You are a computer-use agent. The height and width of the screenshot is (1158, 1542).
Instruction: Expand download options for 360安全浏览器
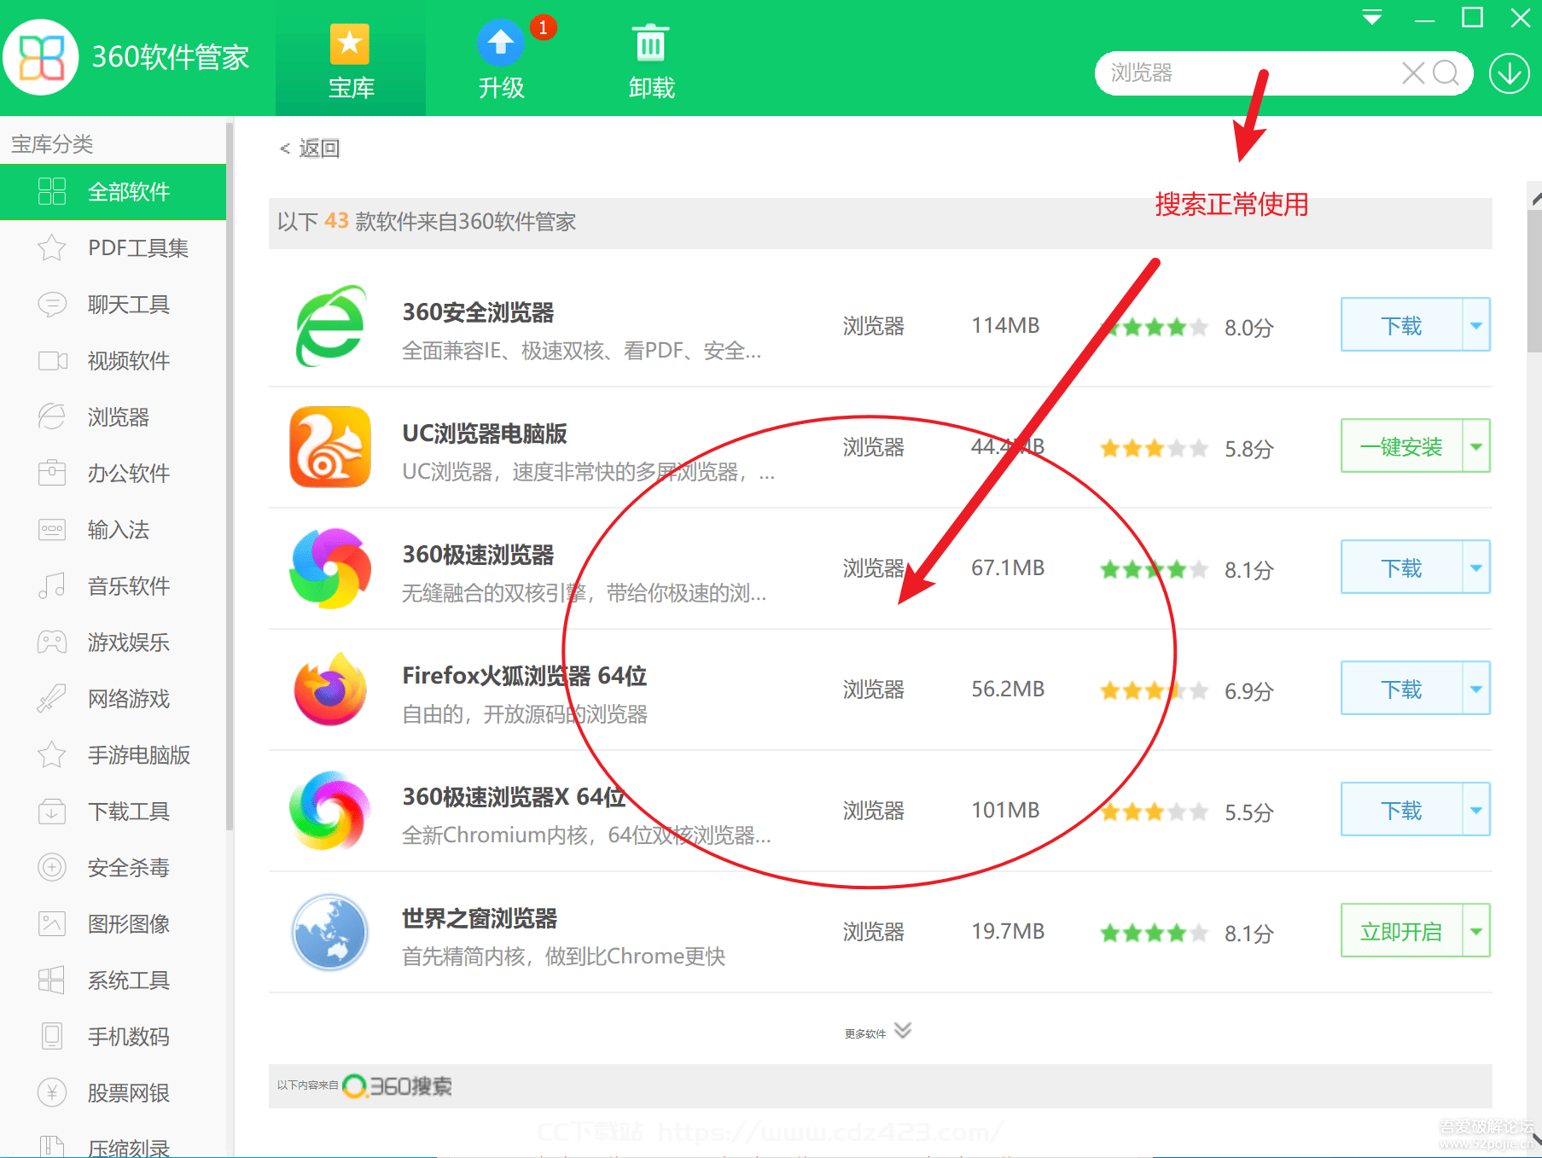point(1476,325)
